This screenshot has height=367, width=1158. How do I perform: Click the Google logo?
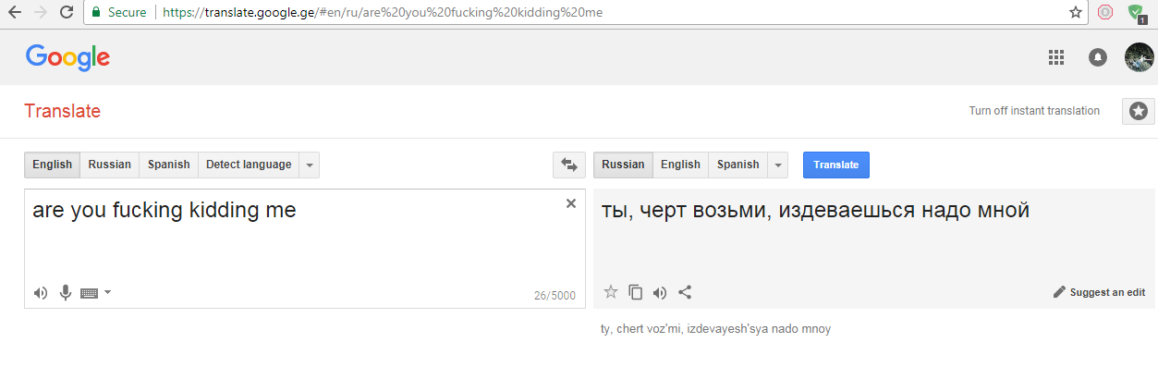tap(68, 57)
